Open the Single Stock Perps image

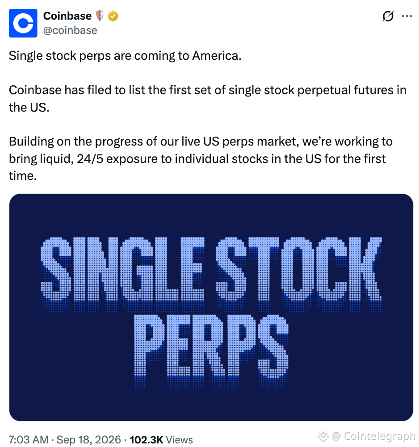pyautogui.click(x=211, y=307)
